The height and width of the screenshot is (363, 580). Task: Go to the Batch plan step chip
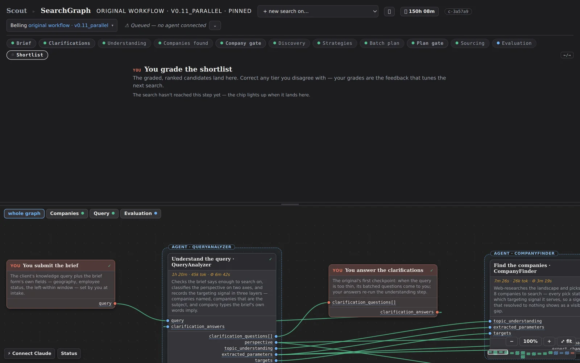pyautogui.click(x=382, y=43)
